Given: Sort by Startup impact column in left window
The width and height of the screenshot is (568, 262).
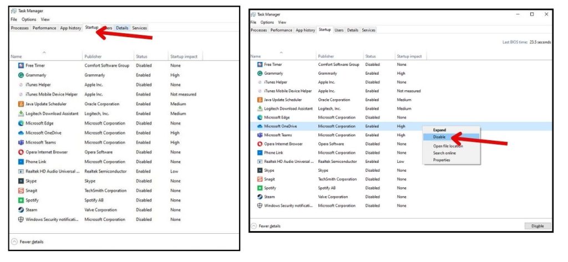Looking at the screenshot, I should (x=184, y=56).
